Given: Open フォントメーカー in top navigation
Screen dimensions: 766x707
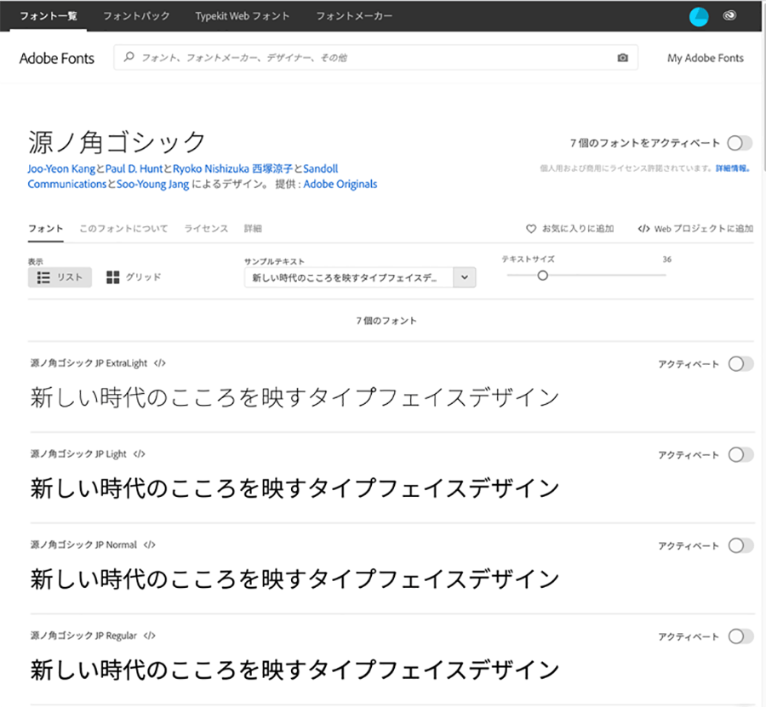Looking at the screenshot, I should click(354, 16).
